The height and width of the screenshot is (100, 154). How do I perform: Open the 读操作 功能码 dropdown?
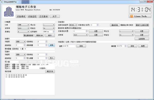point(21,42)
